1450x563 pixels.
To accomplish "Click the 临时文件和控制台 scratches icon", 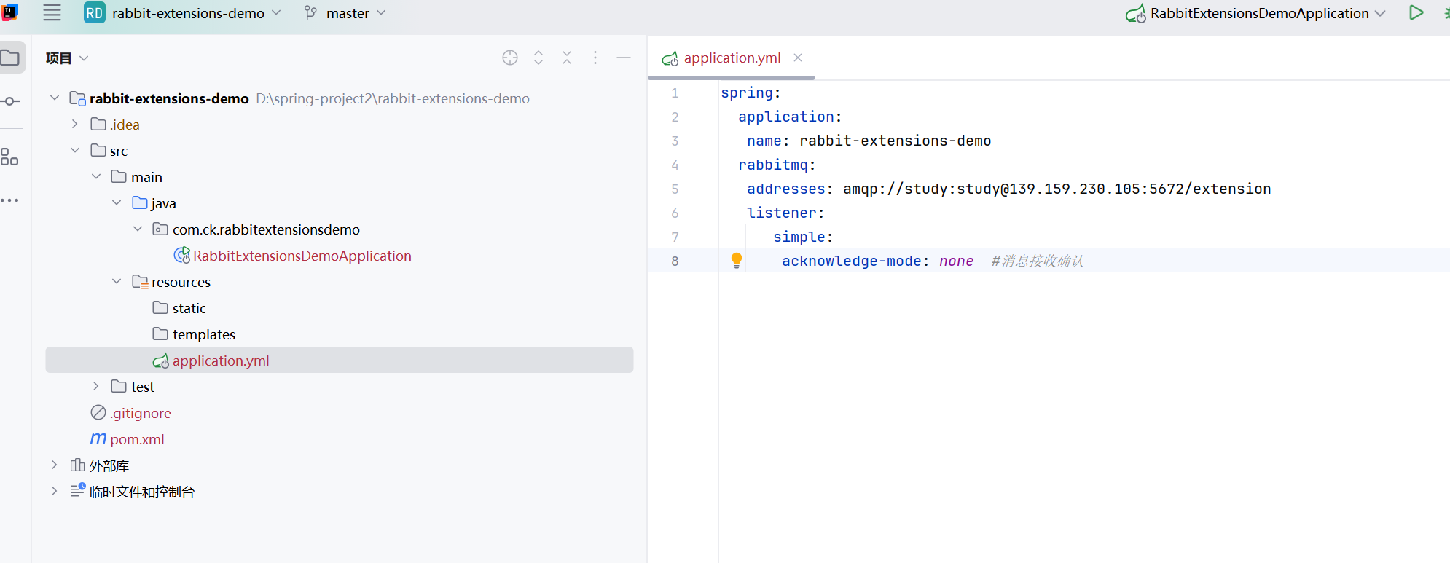I will [x=78, y=490].
